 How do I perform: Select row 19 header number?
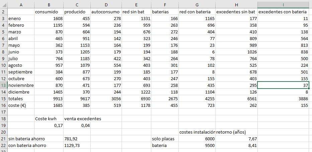coord(4,125)
